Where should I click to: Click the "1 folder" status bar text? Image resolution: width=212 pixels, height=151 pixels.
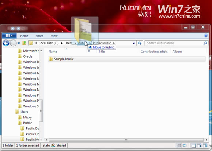(8, 145)
